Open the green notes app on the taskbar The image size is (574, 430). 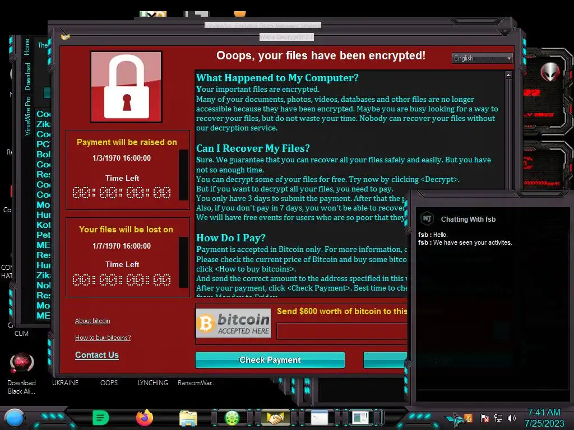tap(101, 418)
